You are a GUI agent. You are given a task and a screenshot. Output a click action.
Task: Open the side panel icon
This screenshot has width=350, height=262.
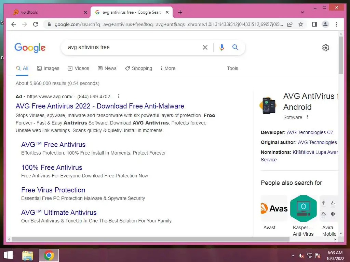314,24
